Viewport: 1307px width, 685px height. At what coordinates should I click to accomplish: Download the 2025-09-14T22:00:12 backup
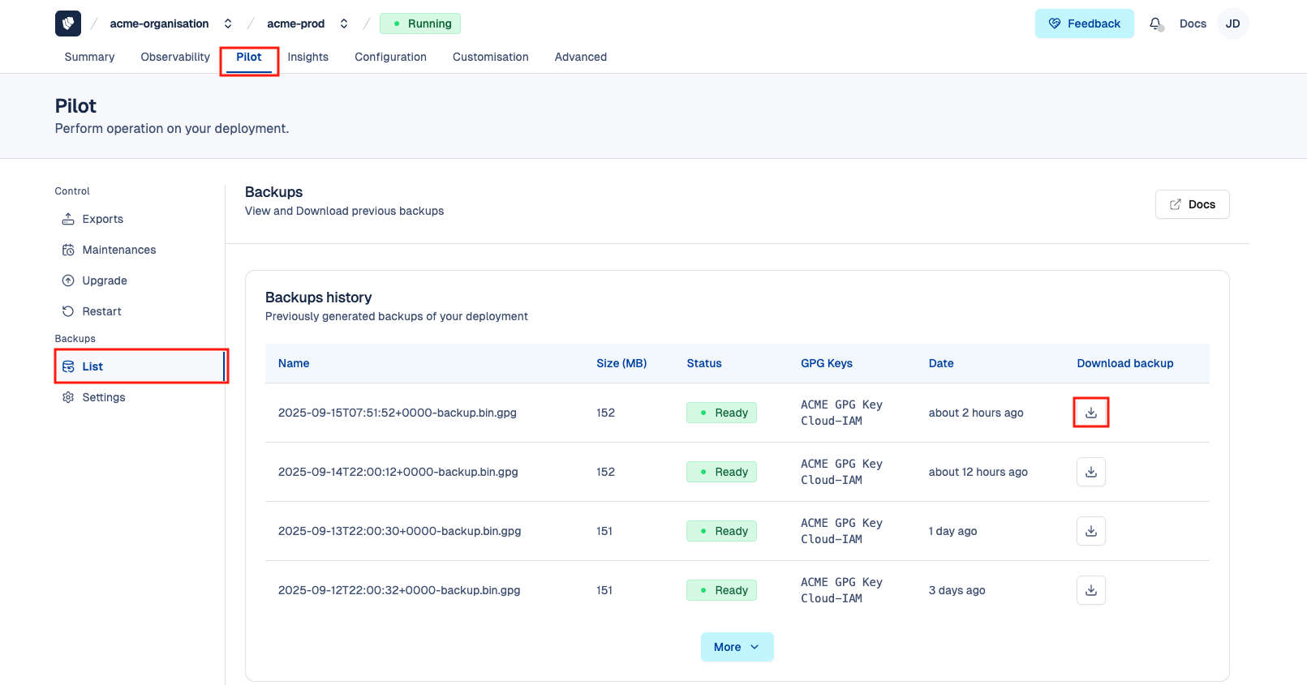pos(1091,472)
